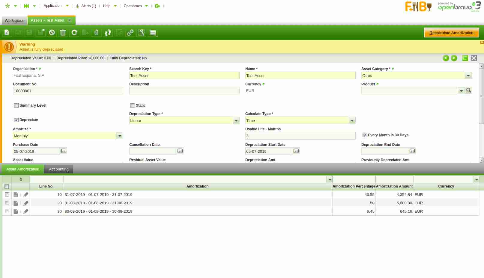
Task: Click the Alerts (1) link
Action: tap(88, 6)
